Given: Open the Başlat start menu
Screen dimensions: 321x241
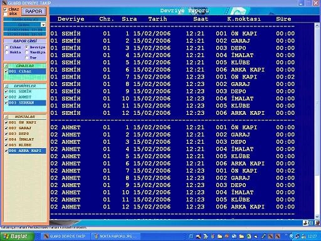Looking at the screenshot, I should pos(17,237).
